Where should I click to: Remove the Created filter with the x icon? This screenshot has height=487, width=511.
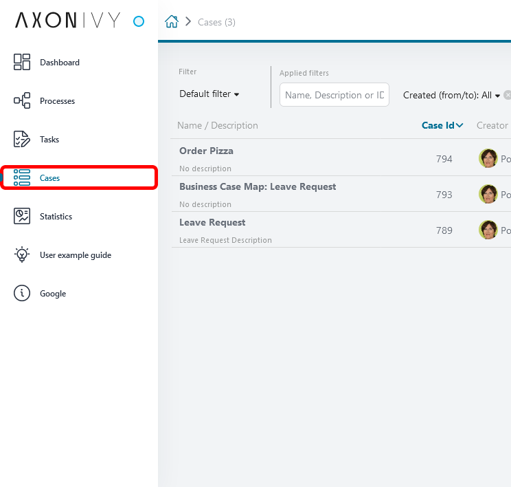(508, 95)
